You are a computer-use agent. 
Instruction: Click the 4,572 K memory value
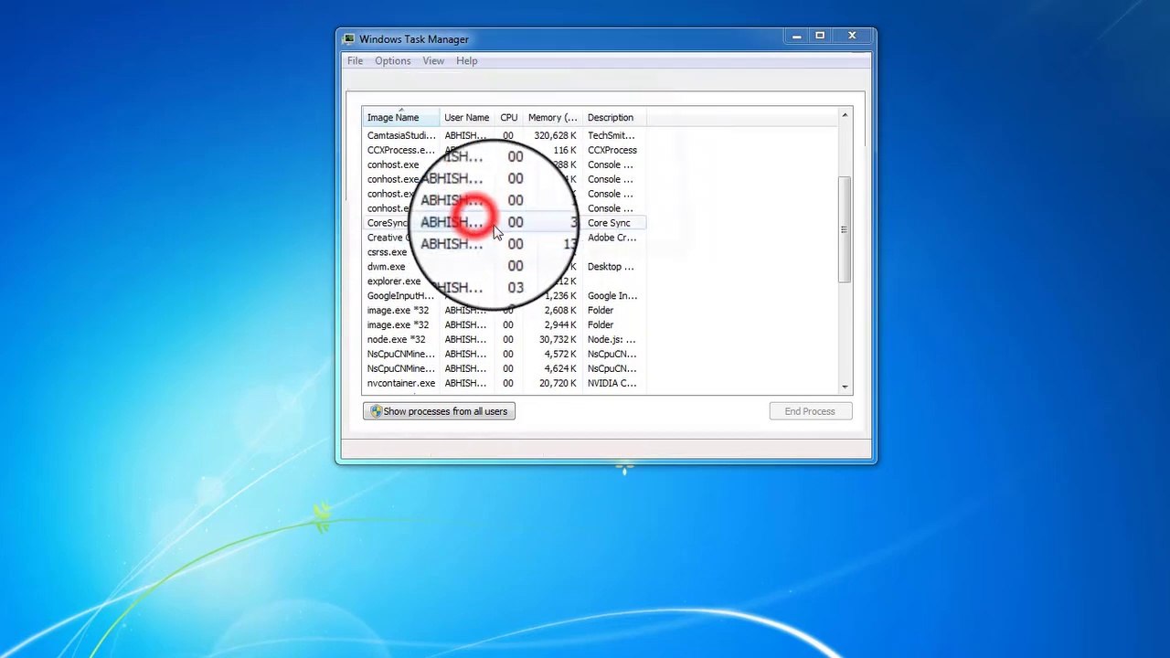tap(559, 355)
